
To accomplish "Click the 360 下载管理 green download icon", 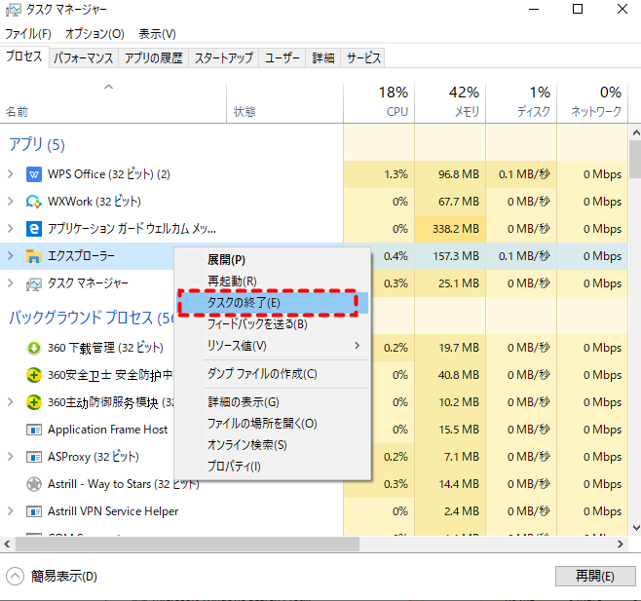I will coord(33,348).
